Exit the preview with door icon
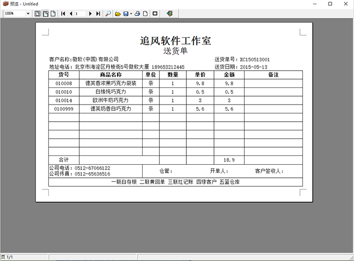The height and width of the screenshot is (261, 354). 170,14
